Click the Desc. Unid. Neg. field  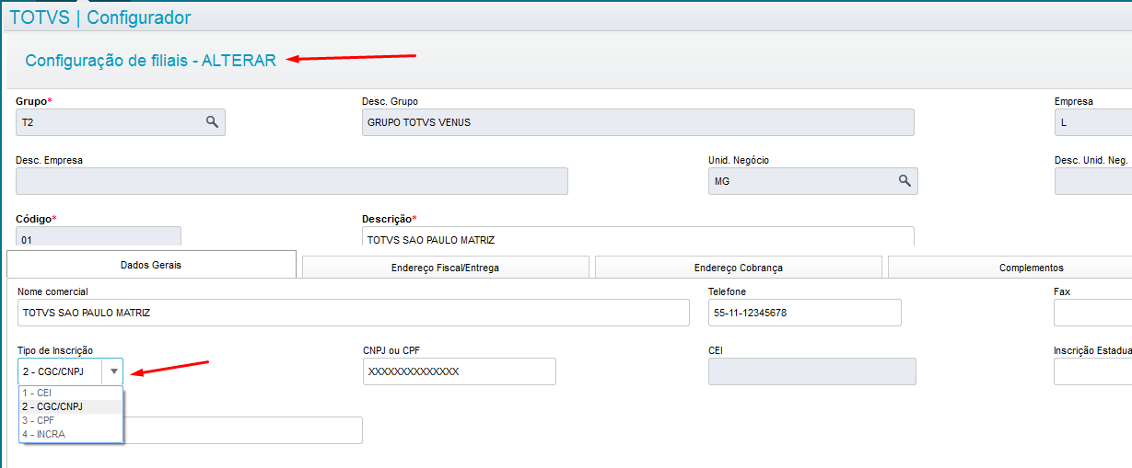pos(1093,181)
